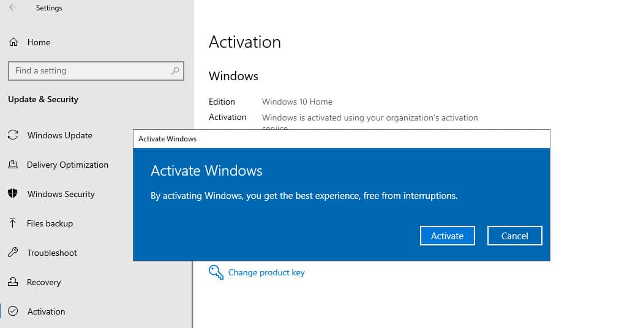Viewport: 627px width, 328px height.
Task: Open Home in the Settings sidebar
Action: tap(39, 42)
